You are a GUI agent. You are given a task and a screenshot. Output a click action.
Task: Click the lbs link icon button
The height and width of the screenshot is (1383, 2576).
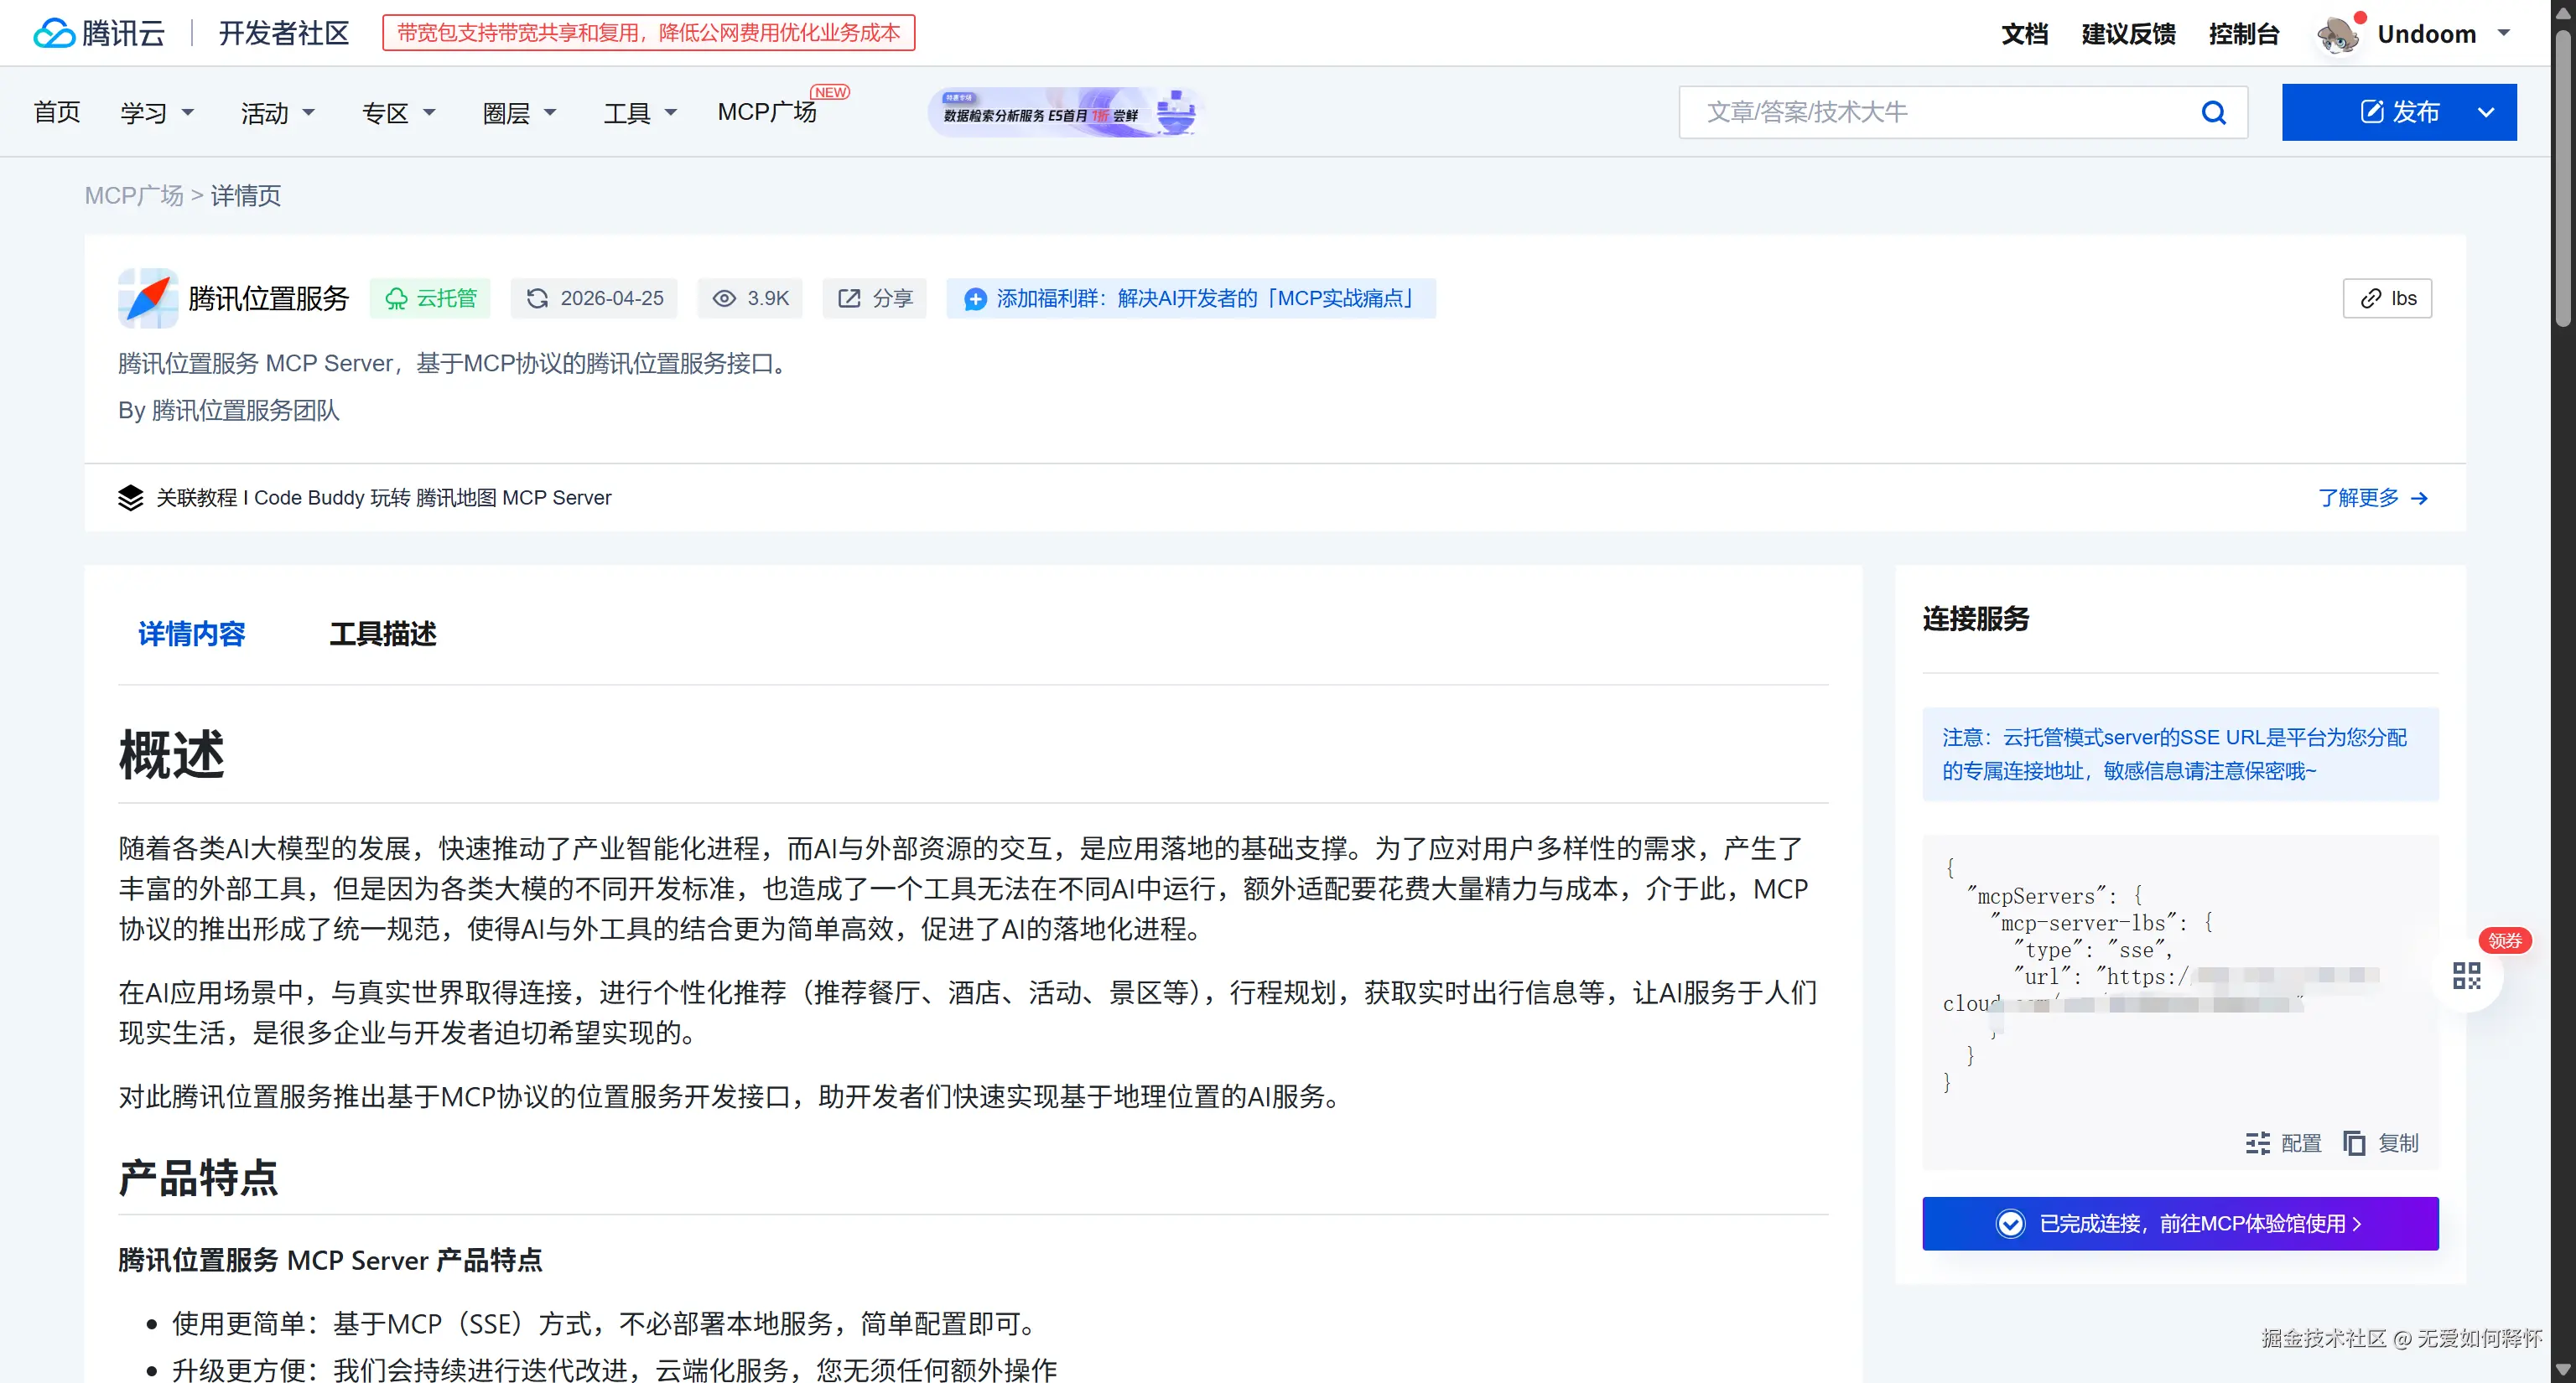(2387, 298)
